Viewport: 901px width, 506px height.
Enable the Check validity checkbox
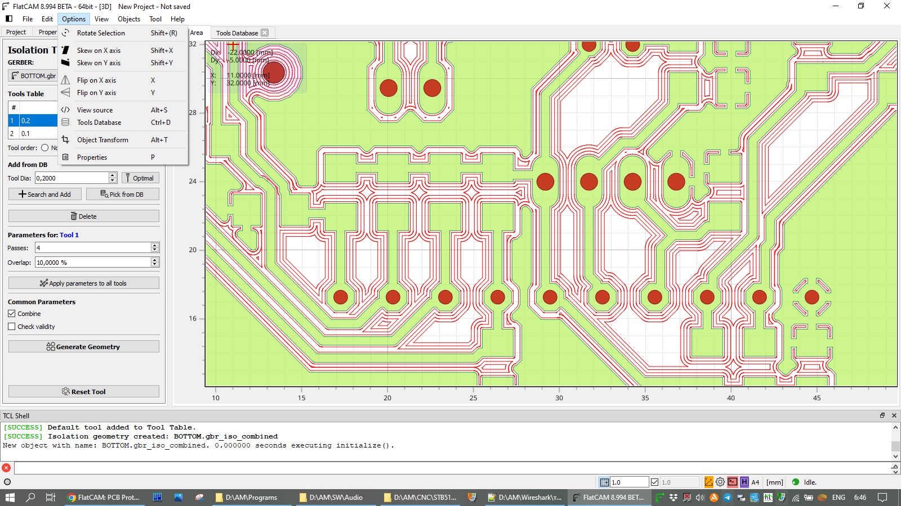12,327
